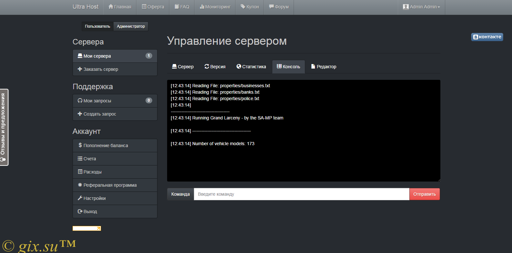The width and height of the screenshot is (512, 253).
Task: Click the Создать запрос text
Action: pos(100,114)
